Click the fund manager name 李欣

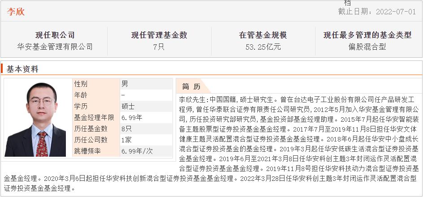tap(16, 12)
